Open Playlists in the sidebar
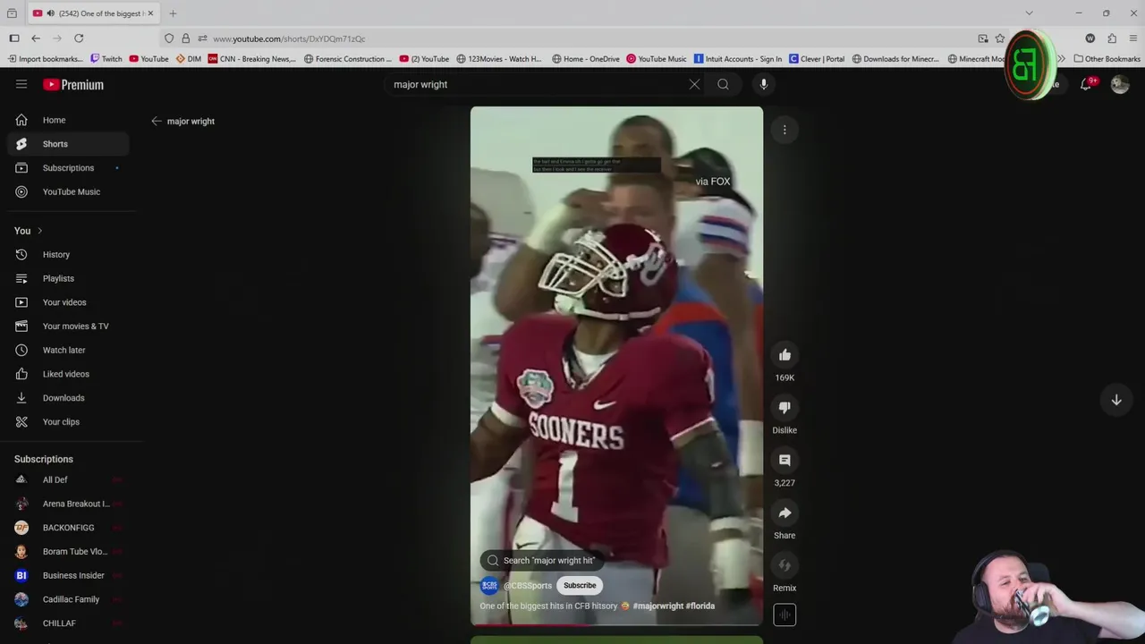 point(68,278)
